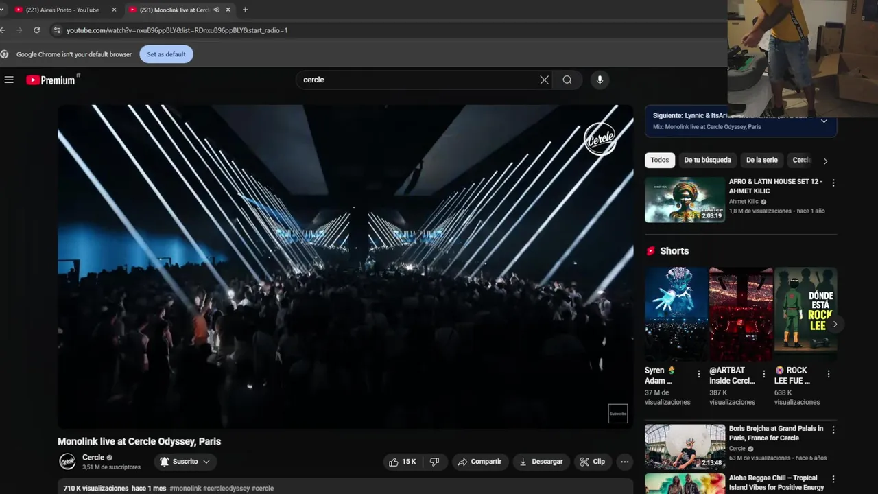Close the Alexis Prieto tab
The image size is (878, 494).
point(114,10)
